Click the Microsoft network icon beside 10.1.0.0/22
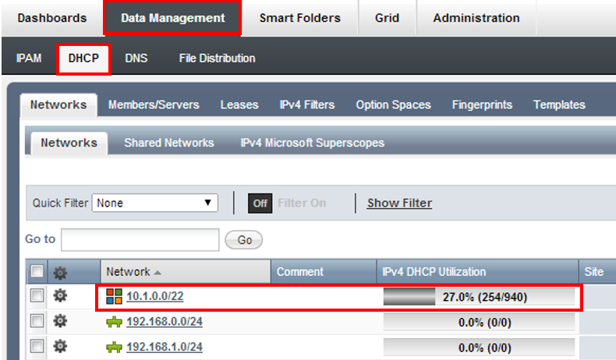Screen dimensions: 616x360 pos(114,296)
